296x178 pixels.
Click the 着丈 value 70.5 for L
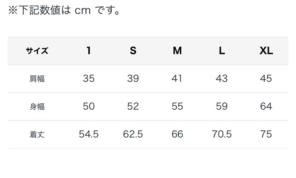click(x=222, y=134)
